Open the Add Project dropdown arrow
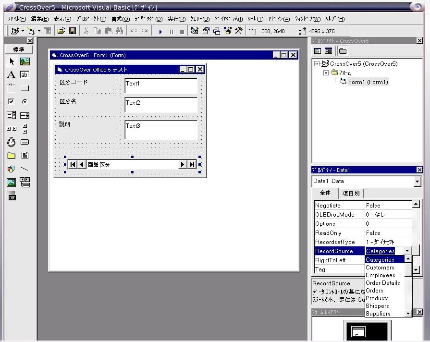Viewport: 430px width, 342px height. point(23,31)
